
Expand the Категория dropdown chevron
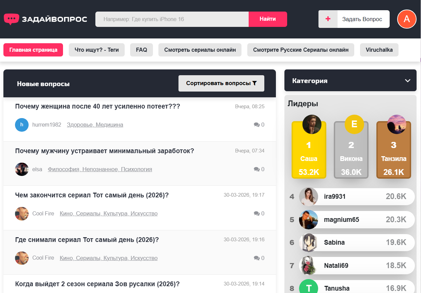point(408,81)
